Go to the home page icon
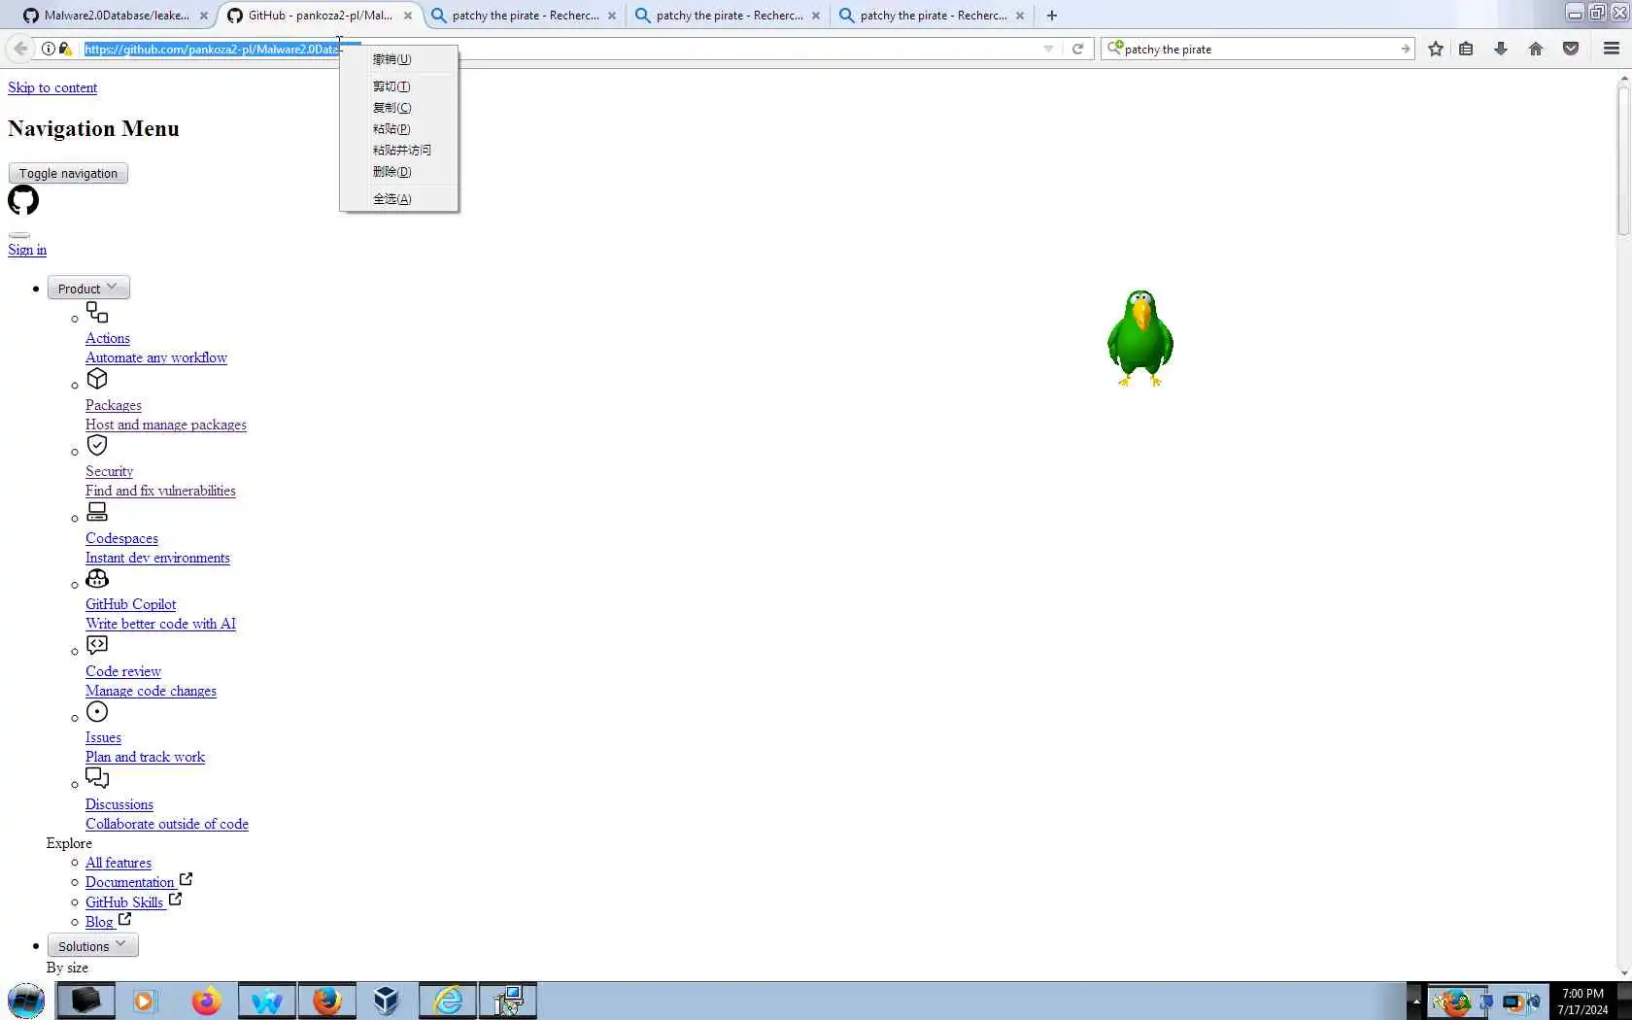 [x=1536, y=49]
